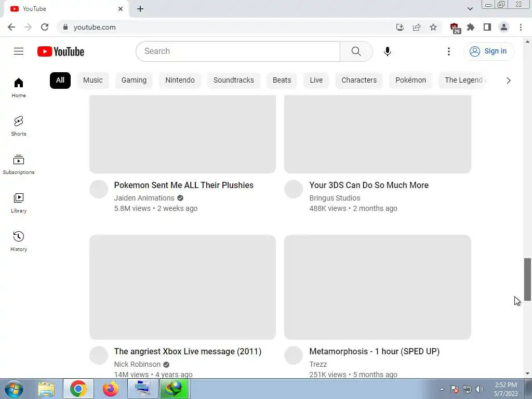Show more category chips with right arrow
The height and width of the screenshot is (399, 532).
[508, 81]
